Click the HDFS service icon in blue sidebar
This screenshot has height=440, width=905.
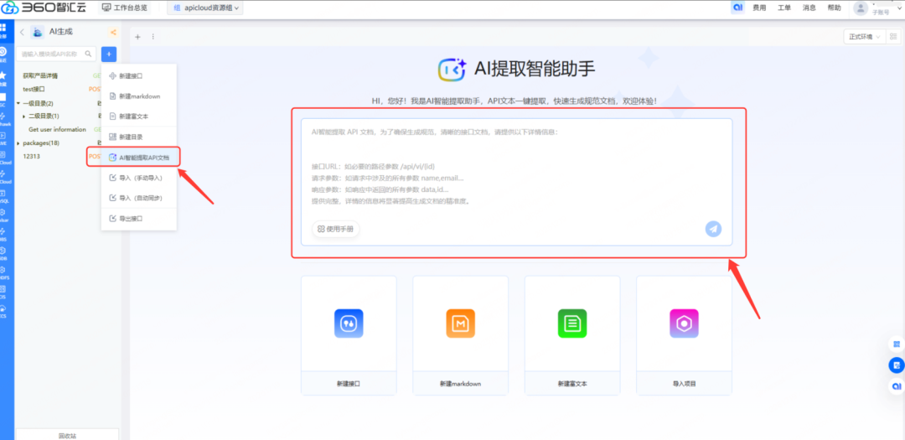click(3, 272)
